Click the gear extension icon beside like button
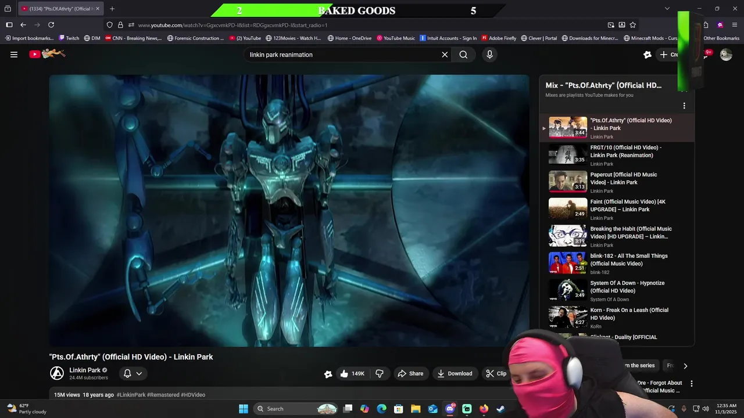744x418 pixels. 328,374
